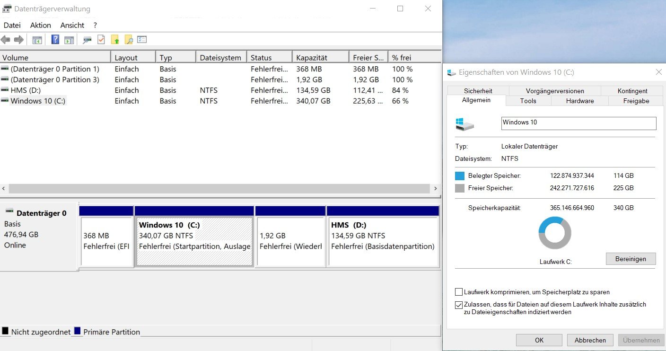This screenshot has width=666, height=351.
Task: Select the 368 MB EFI partition block
Action: pos(106,236)
